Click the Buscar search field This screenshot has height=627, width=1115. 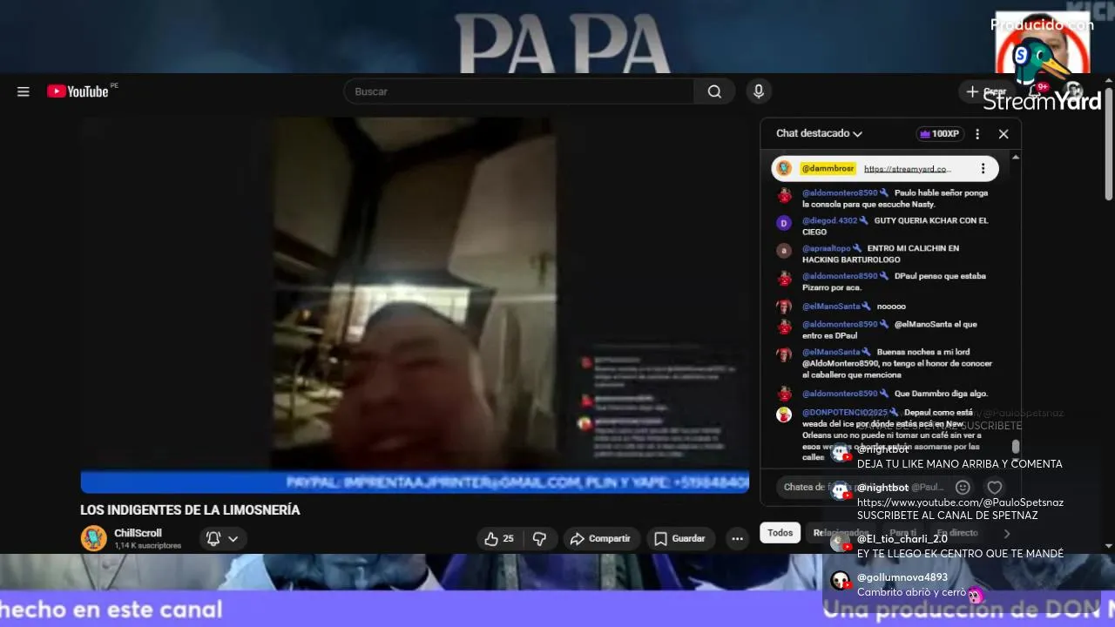pos(518,91)
